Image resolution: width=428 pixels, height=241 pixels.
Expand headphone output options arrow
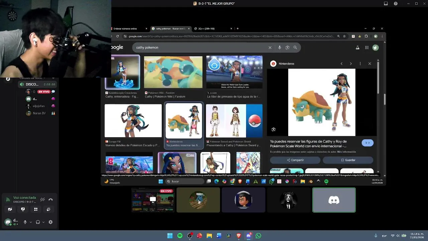43,222
